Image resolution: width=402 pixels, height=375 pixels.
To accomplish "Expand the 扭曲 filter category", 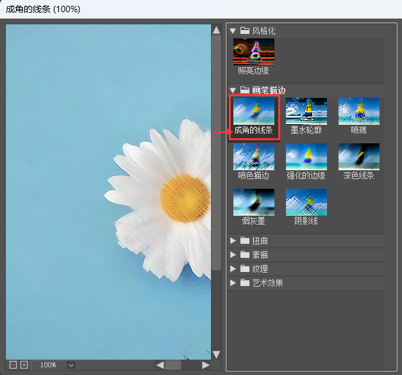I will pyautogui.click(x=233, y=241).
